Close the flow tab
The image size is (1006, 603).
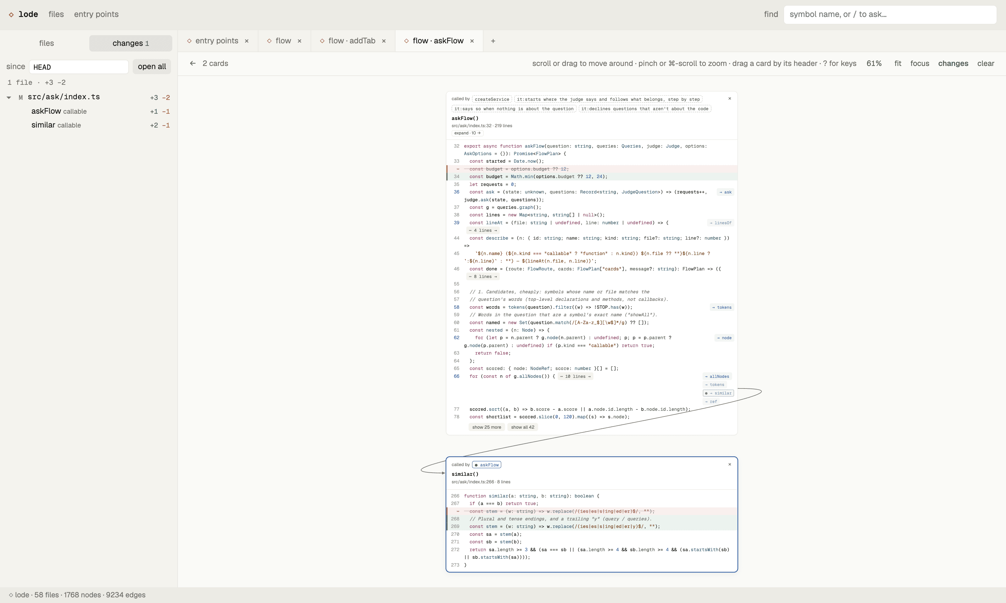click(x=299, y=41)
